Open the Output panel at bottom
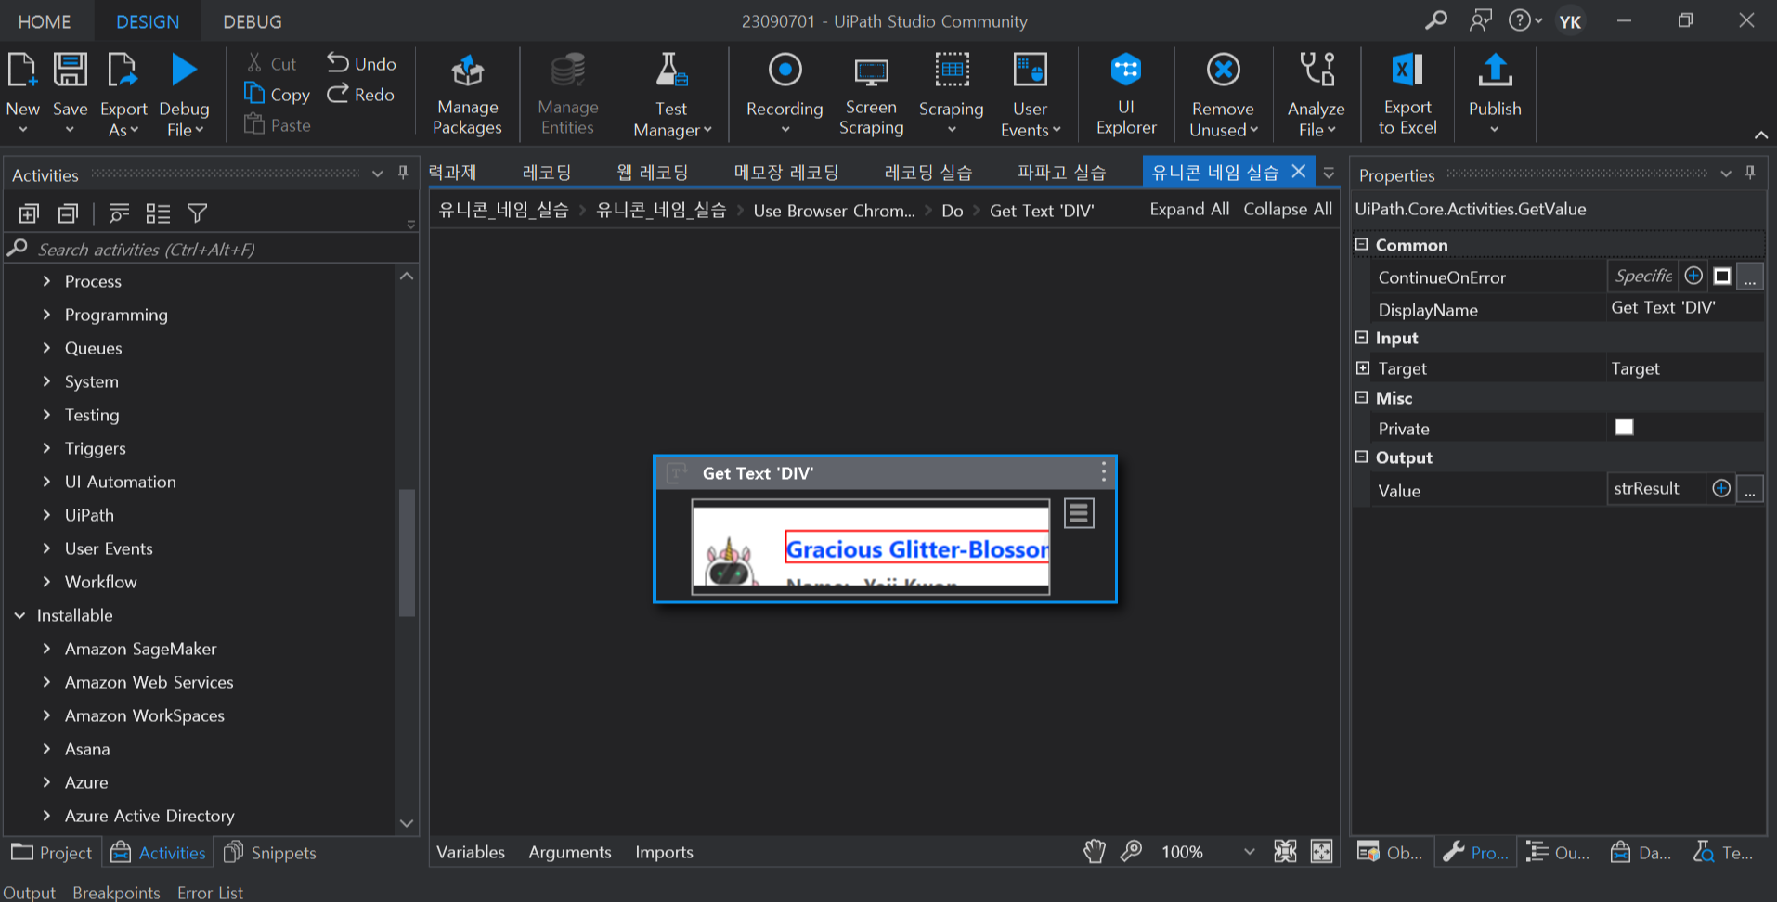Screen dimensions: 1777x902 (x=29, y=892)
